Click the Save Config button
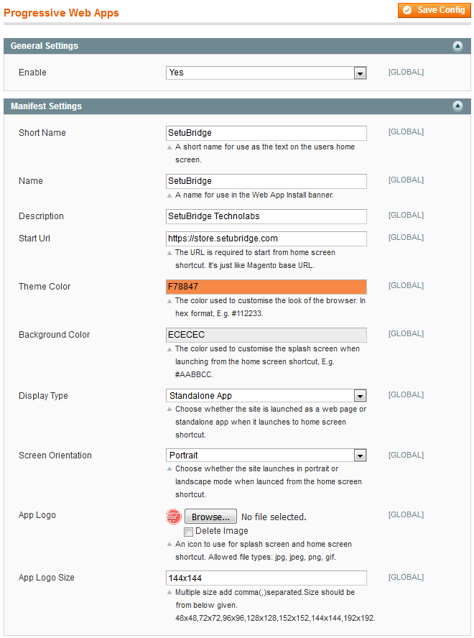 [x=433, y=10]
